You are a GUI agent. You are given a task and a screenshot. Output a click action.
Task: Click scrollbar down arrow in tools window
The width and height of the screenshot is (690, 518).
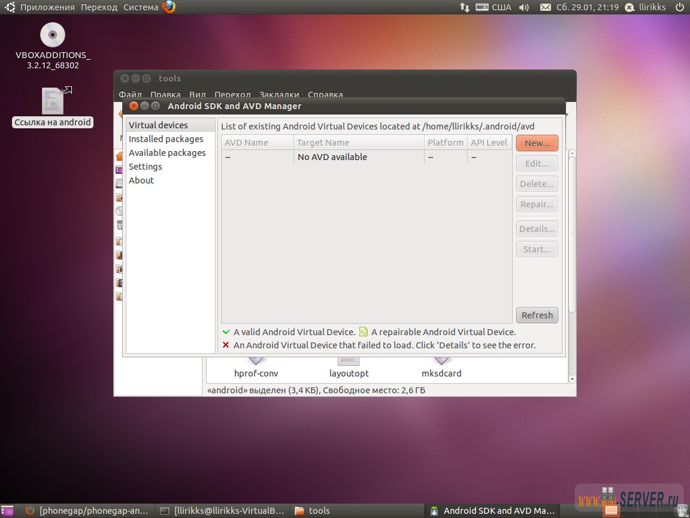572,380
